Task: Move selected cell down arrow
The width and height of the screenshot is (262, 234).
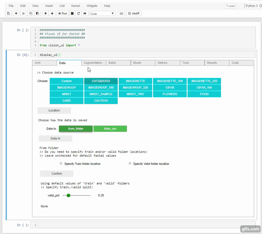Action: coord(52,14)
